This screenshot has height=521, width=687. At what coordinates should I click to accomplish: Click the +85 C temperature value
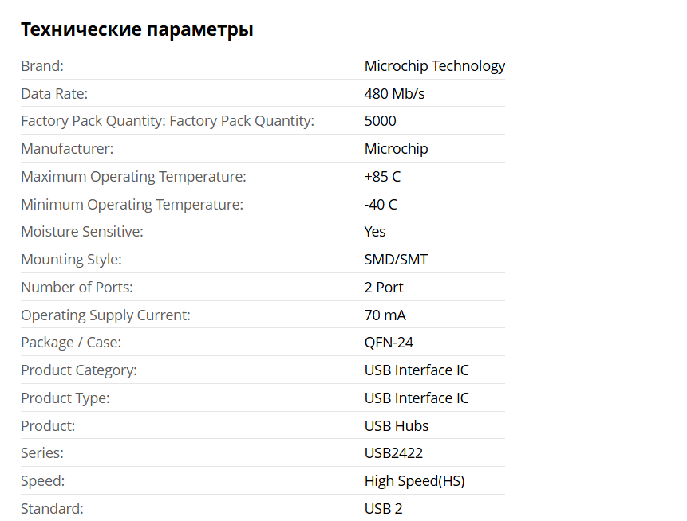(x=382, y=177)
